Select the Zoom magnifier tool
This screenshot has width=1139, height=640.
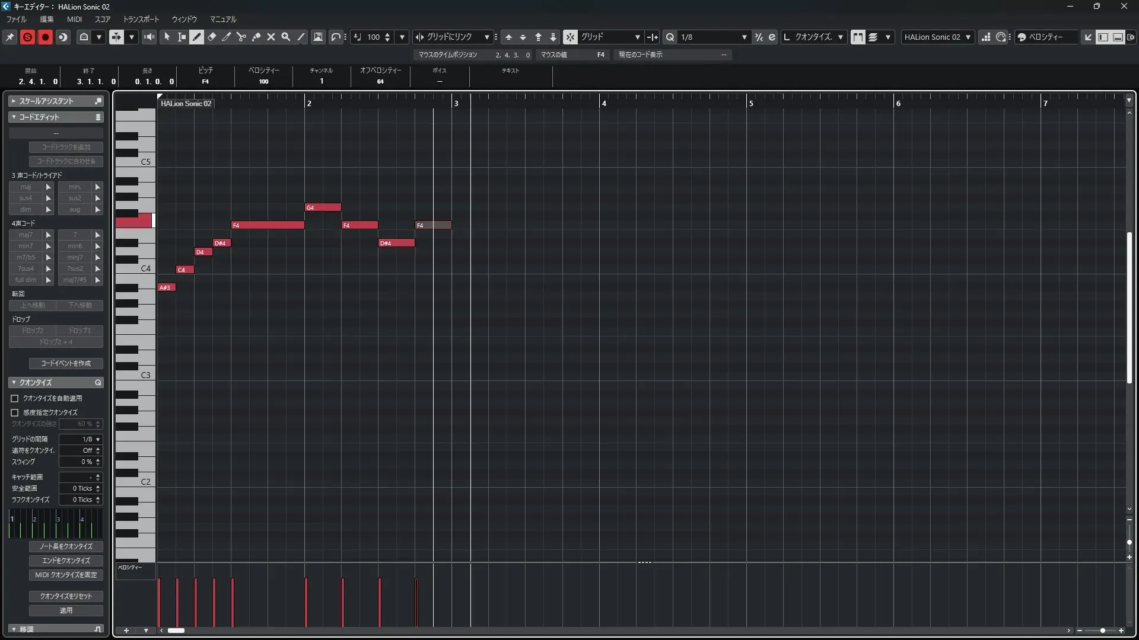click(286, 37)
